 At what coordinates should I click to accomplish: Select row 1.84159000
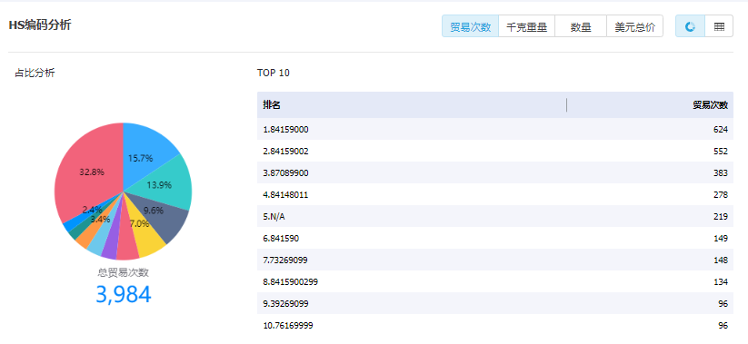(x=495, y=130)
